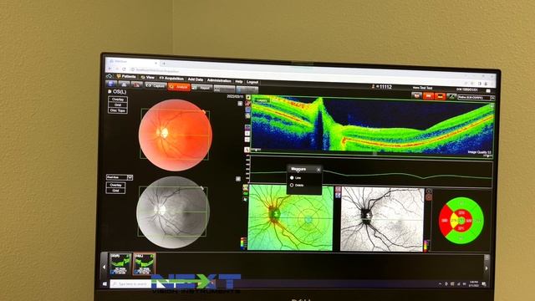Viewport: 535px width, 301px height.
Task: Click the first blue toolbar icon below home
Action: 111,84
